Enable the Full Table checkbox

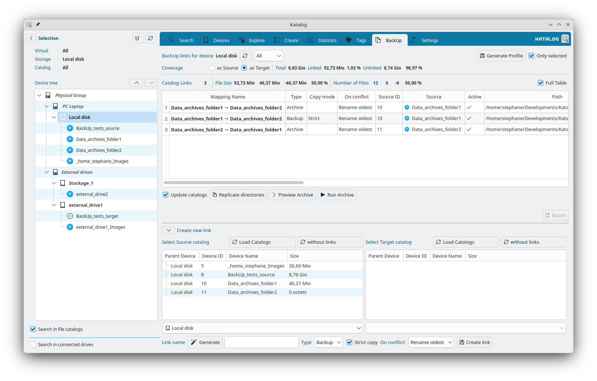tap(541, 83)
